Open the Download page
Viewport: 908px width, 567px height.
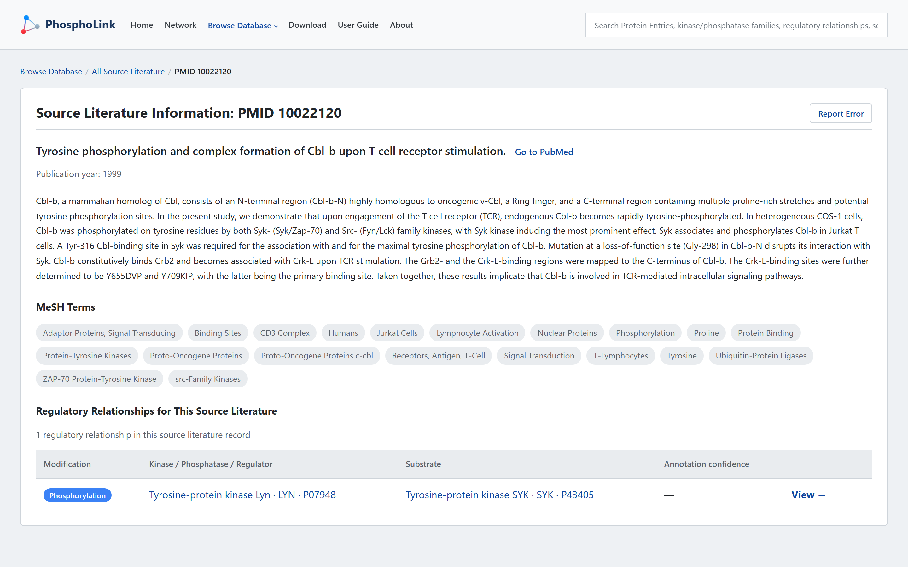click(x=307, y=25)
